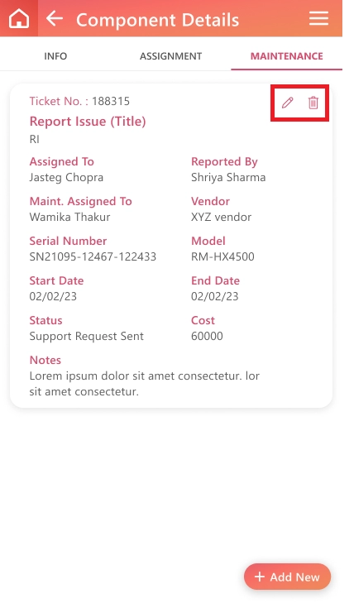The height and width of the screenshot is (608, 354).
Task: Select the MAINTENANCE tab
Action: (286, 56)
